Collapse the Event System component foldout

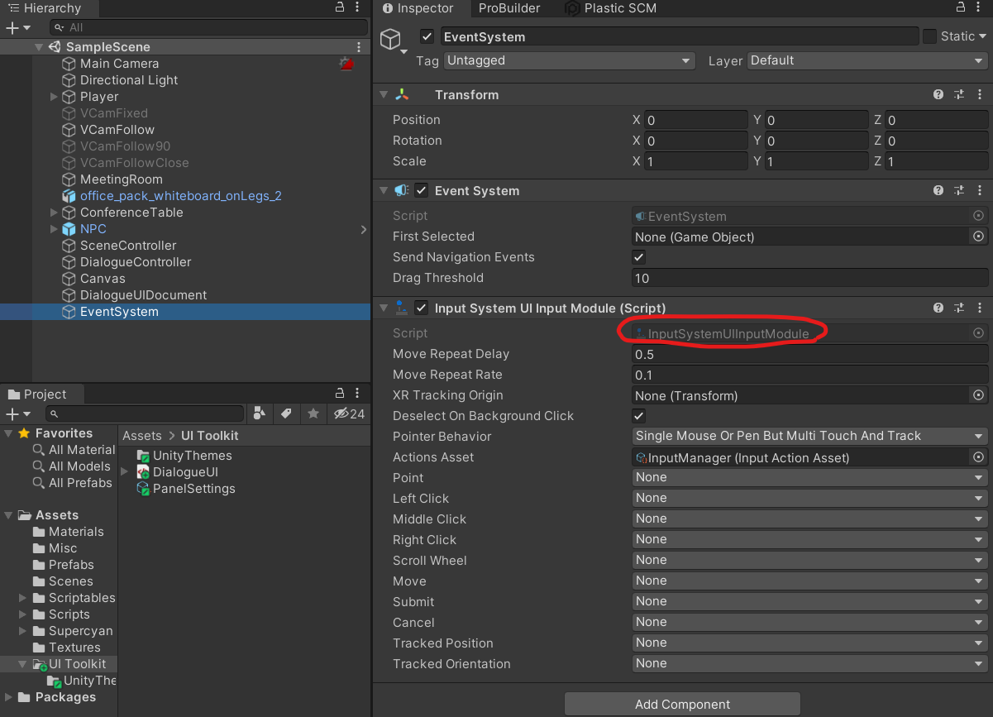point(383,191)
